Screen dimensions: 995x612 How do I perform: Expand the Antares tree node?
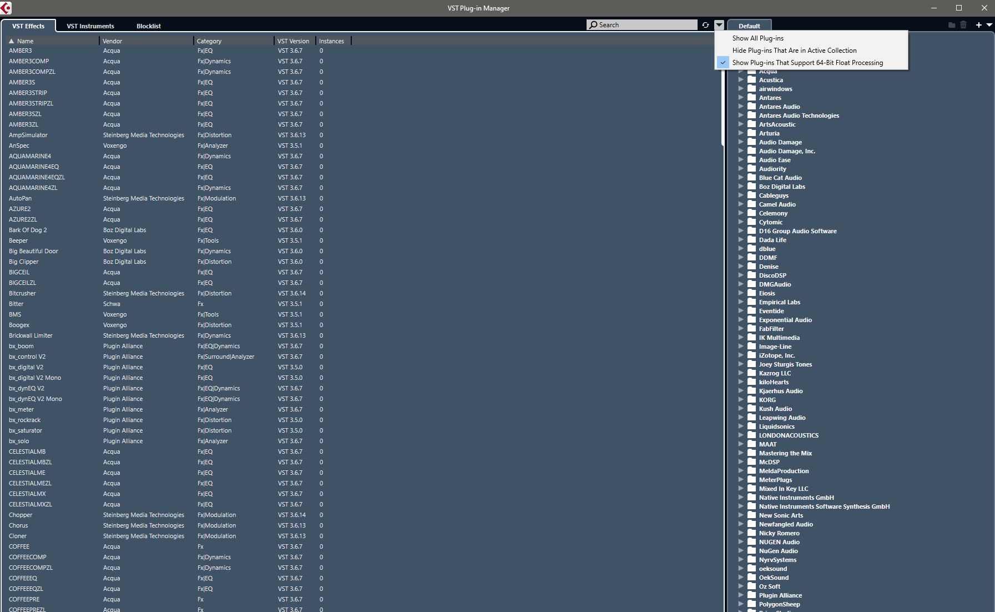(741, 98)
